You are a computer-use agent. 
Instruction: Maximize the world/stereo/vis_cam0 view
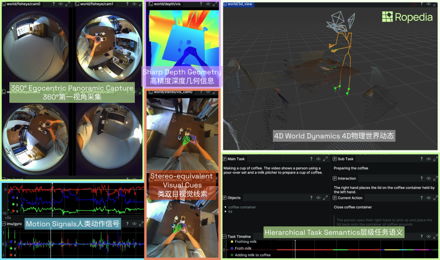click(215, 92)
